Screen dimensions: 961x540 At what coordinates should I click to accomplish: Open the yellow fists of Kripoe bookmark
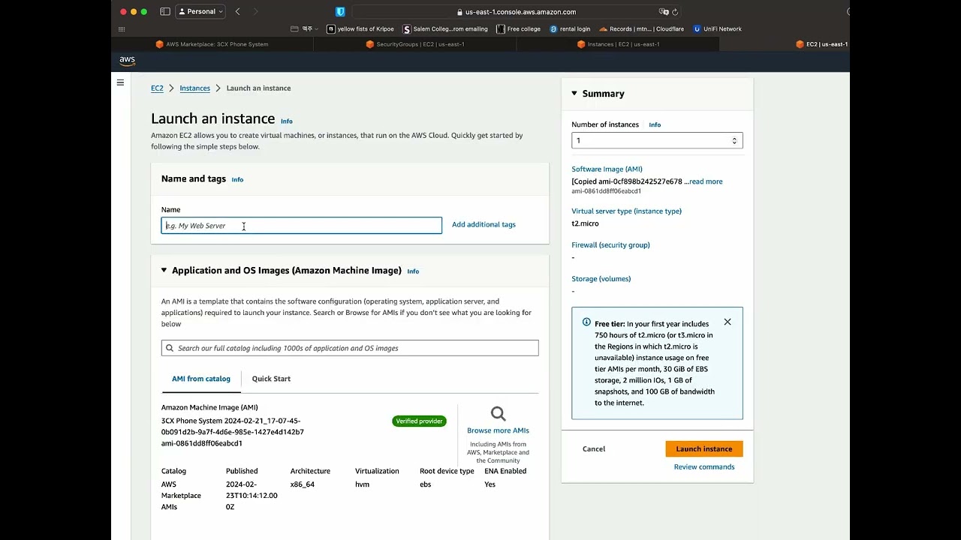(360, 29)
